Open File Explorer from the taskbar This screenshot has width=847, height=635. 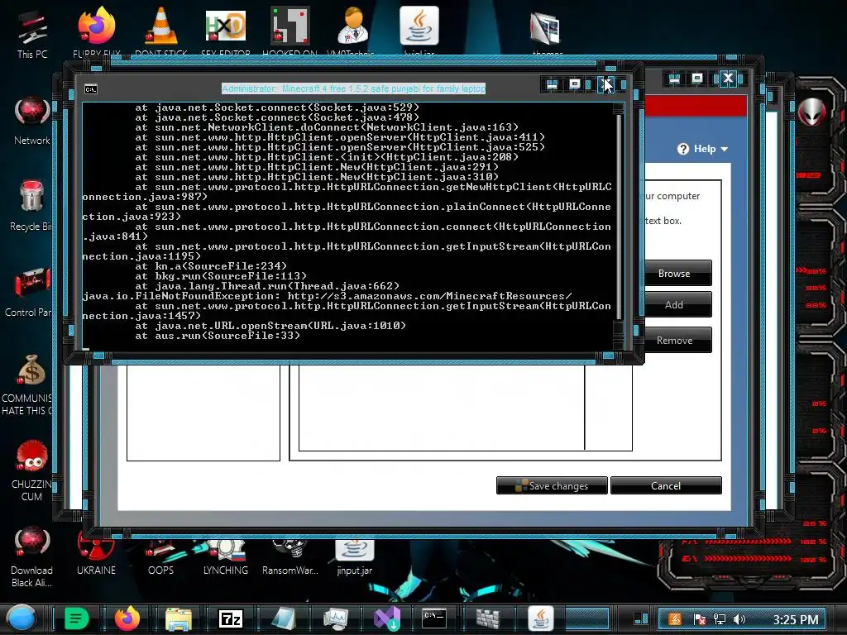(179, 619)
